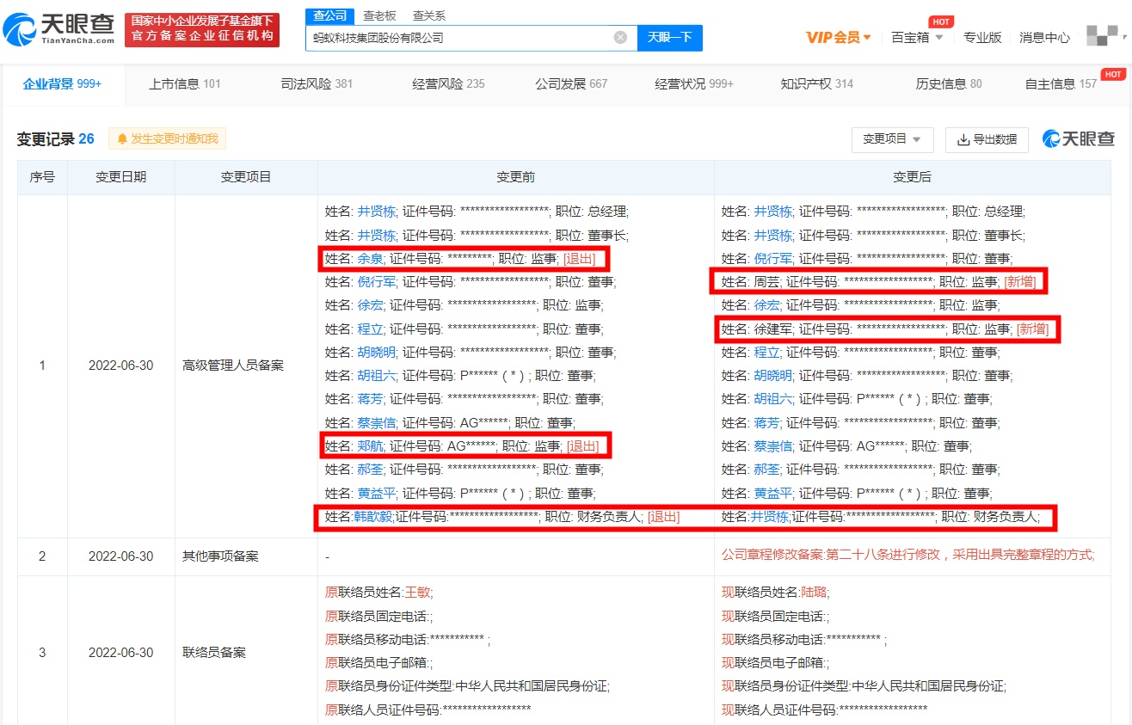The height and width of the screenshot is (725, 1132).
Task: Click 导出数据 export button
Action: (987, 139)
